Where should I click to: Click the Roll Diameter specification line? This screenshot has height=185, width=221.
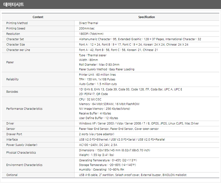(99, 65)
